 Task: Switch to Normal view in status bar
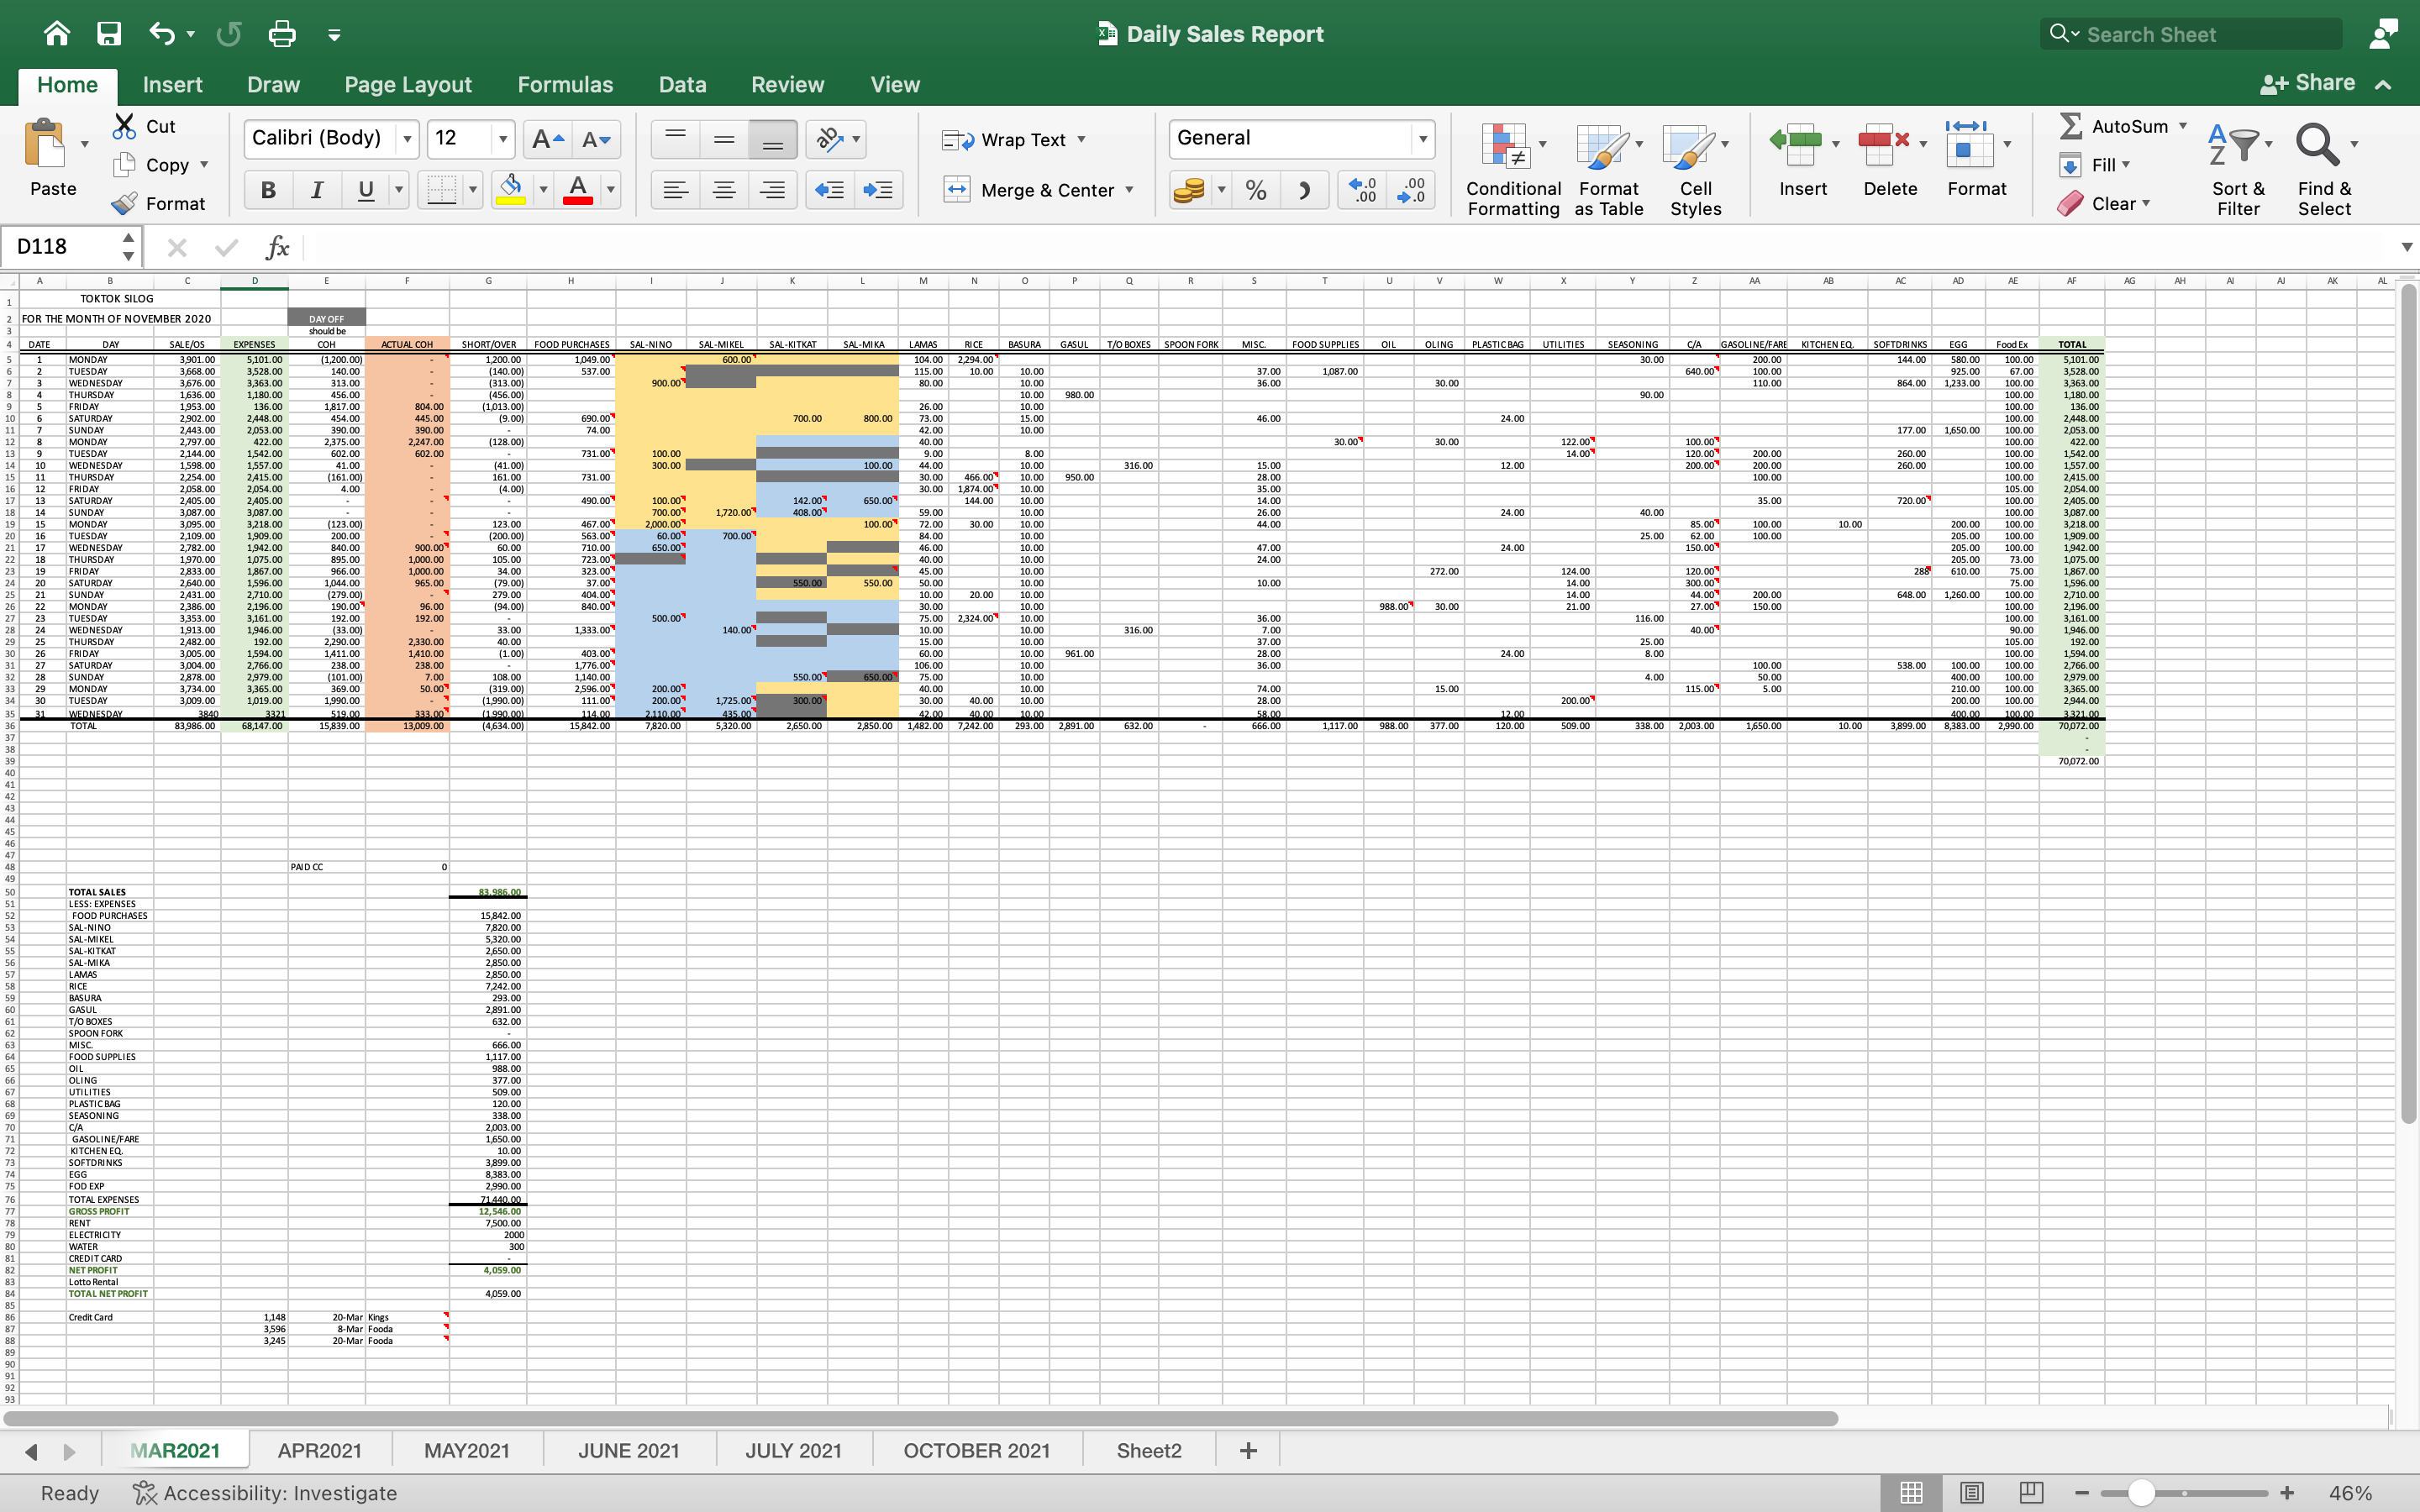[1911, 1493]
